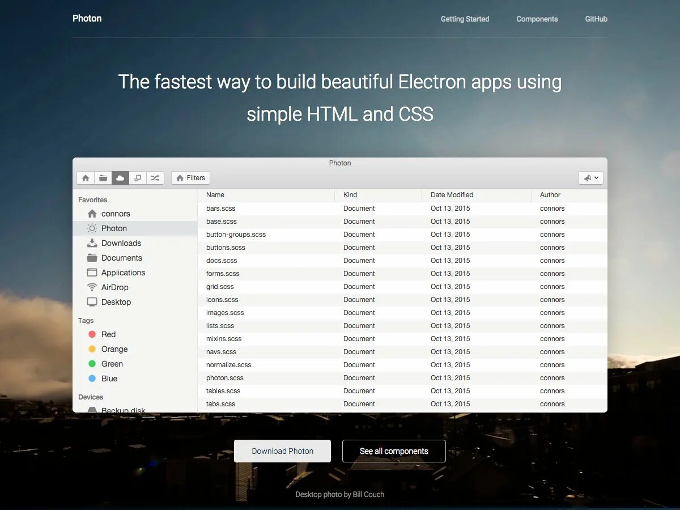This screenshot has width=680, height=510.
Task: Click the See all components button
Action: 394,451
